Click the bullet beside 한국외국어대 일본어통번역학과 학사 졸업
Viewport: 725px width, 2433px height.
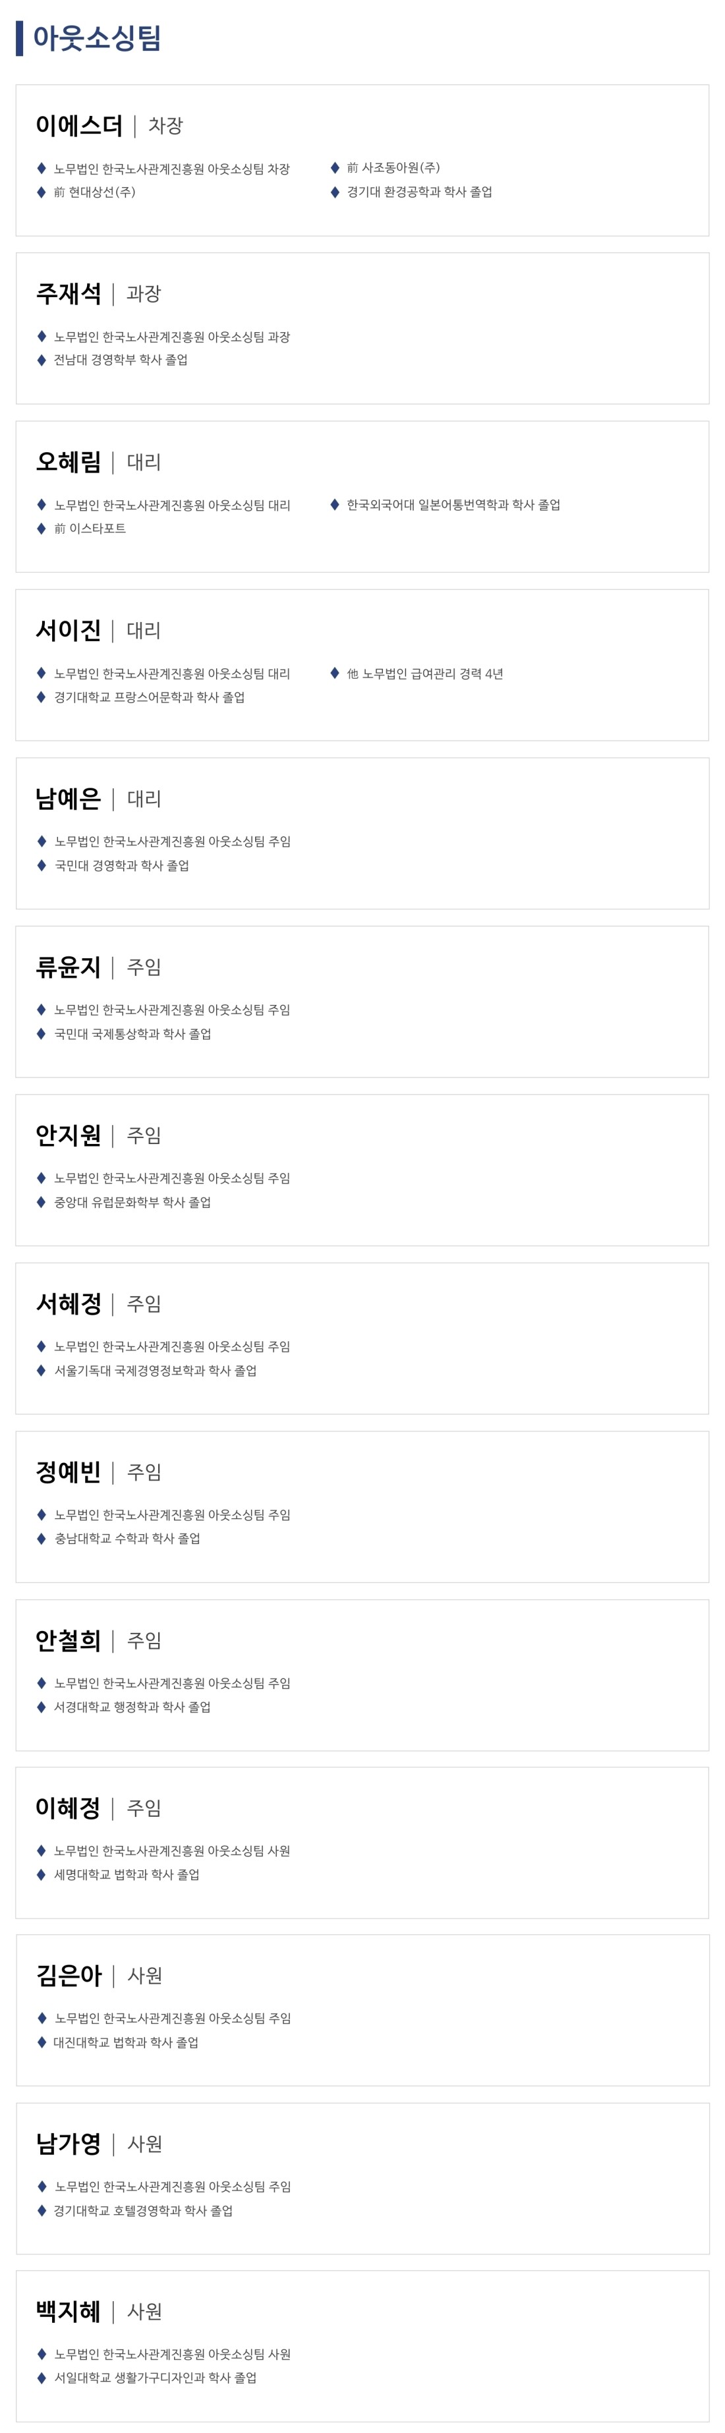point(335,505)
